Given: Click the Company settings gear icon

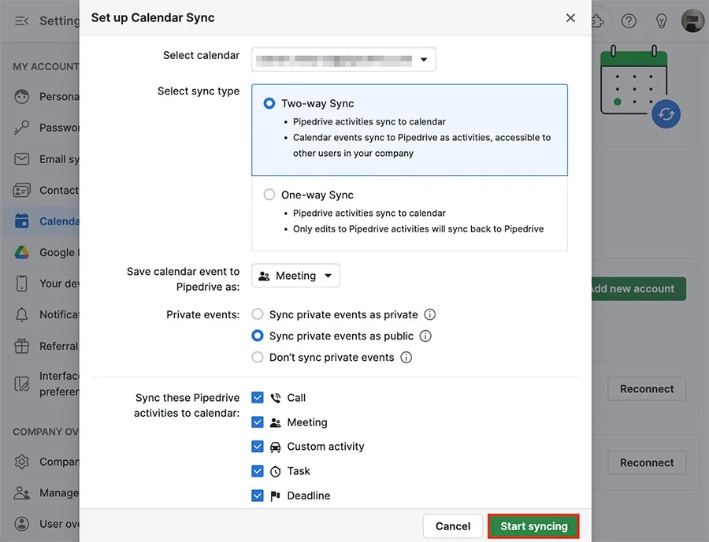Looking at the screenshot, I should [x=22, y=462].
